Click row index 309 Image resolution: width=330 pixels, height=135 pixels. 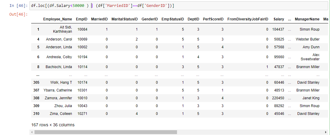[36, 106]
